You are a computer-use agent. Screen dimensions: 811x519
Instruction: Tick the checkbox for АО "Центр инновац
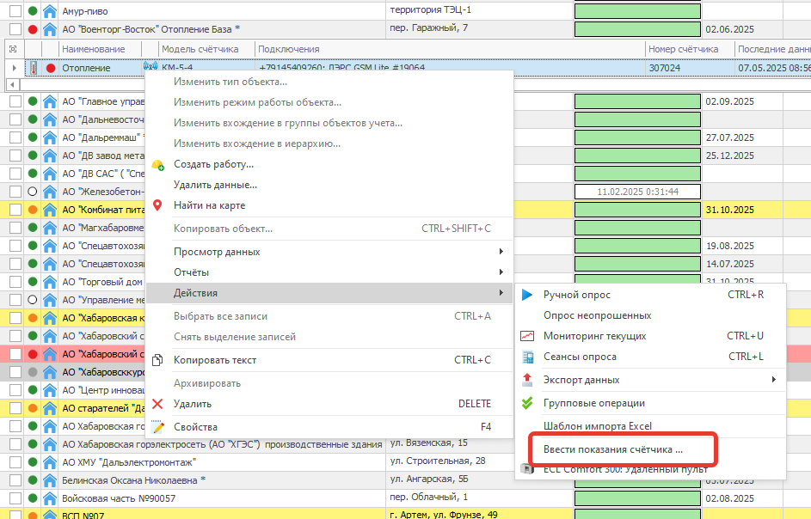[15, 390]
